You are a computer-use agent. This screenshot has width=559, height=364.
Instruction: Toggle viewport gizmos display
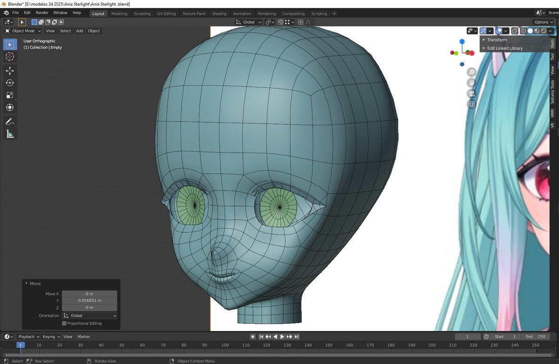coord(483,31)
